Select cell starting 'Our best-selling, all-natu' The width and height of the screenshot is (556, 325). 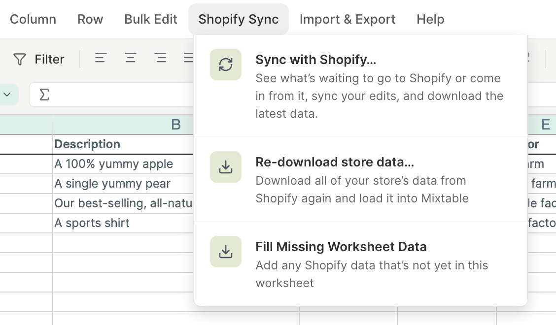[x=123, y=203]
